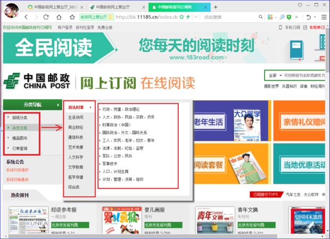Click 免费注册 link

tap(105, 27)
